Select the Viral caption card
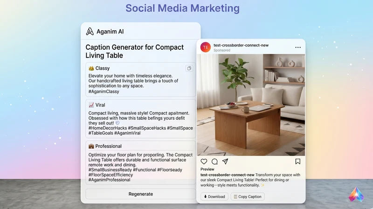Image resolution: width=373 pixels, height=209 pixels. 141,119
